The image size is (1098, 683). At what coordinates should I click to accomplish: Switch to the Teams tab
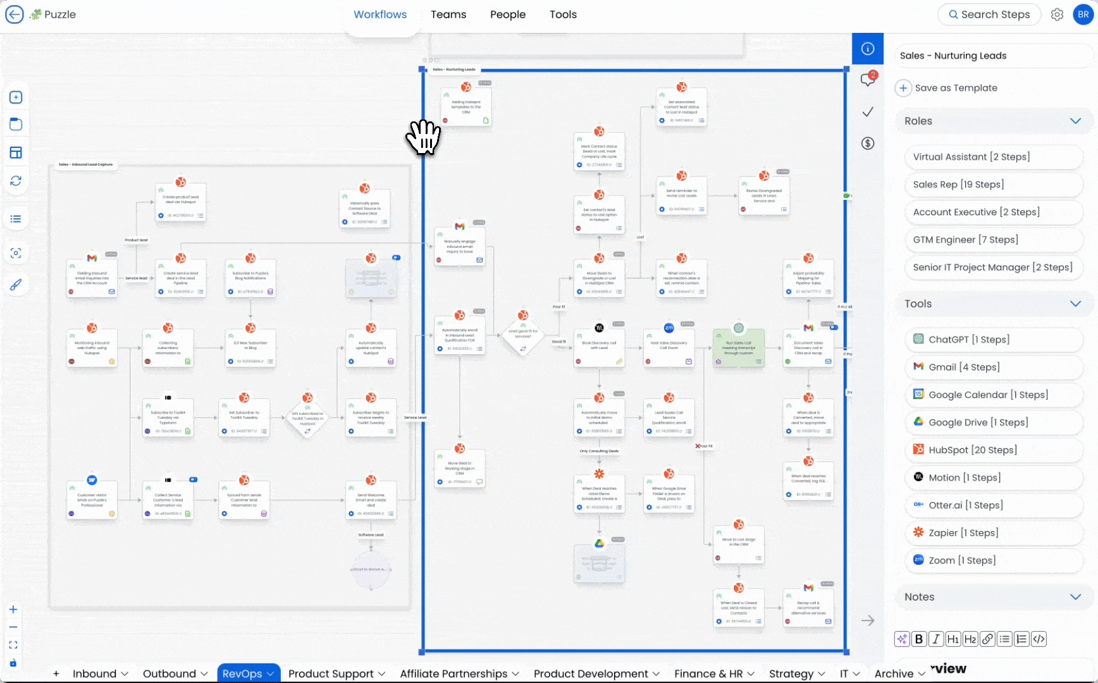(x=448, y=14)
